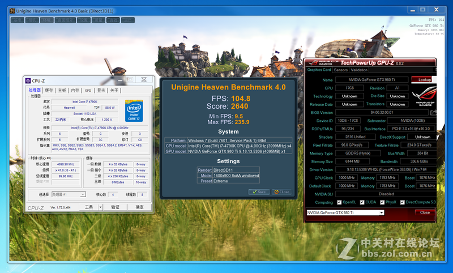
Task: Click the Driver Version value in GPU-Z
Action: pos(386,169)
